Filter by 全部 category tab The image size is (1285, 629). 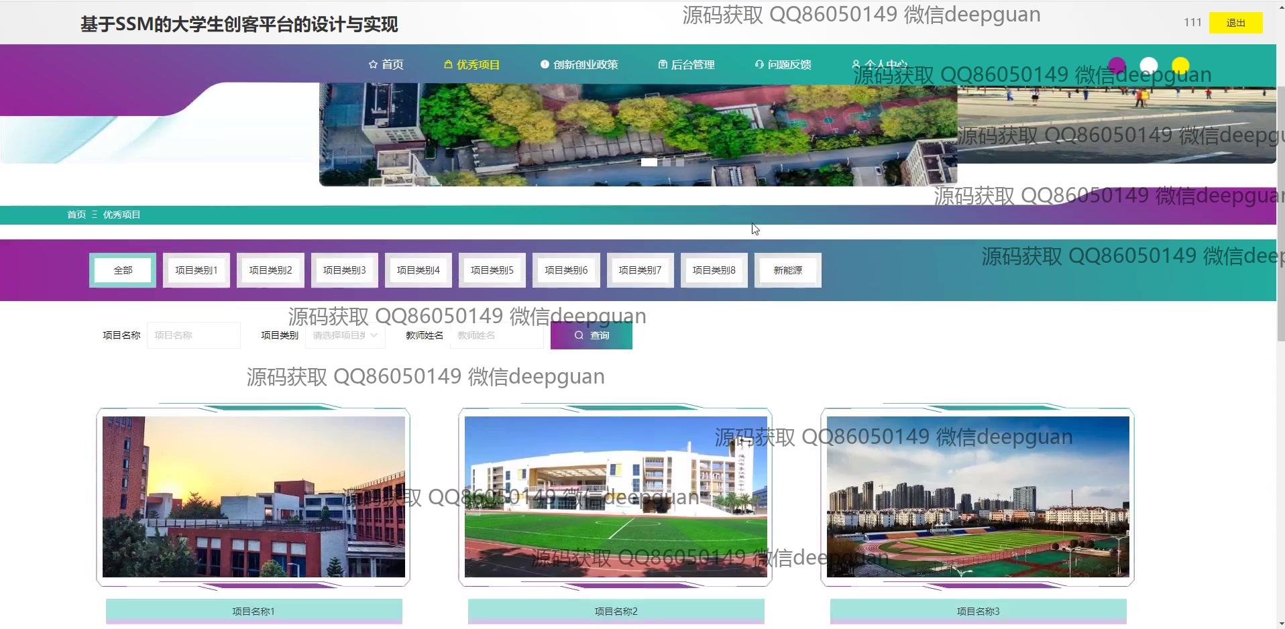coord(123,270)
